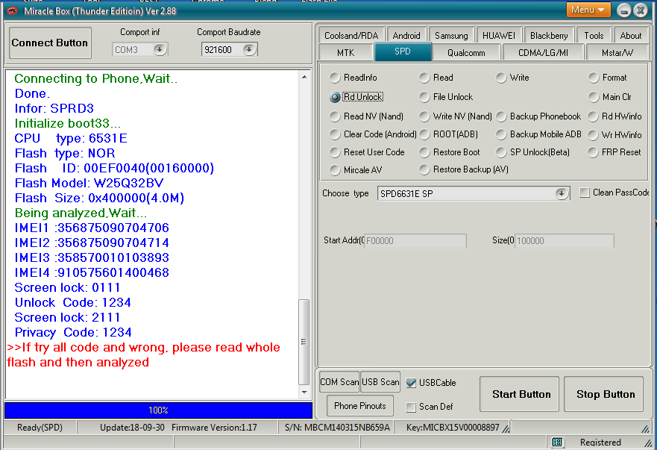Click the Miracle Box red logo icon
This screenshot has width=657, height=450.
[x=12, y=11]
